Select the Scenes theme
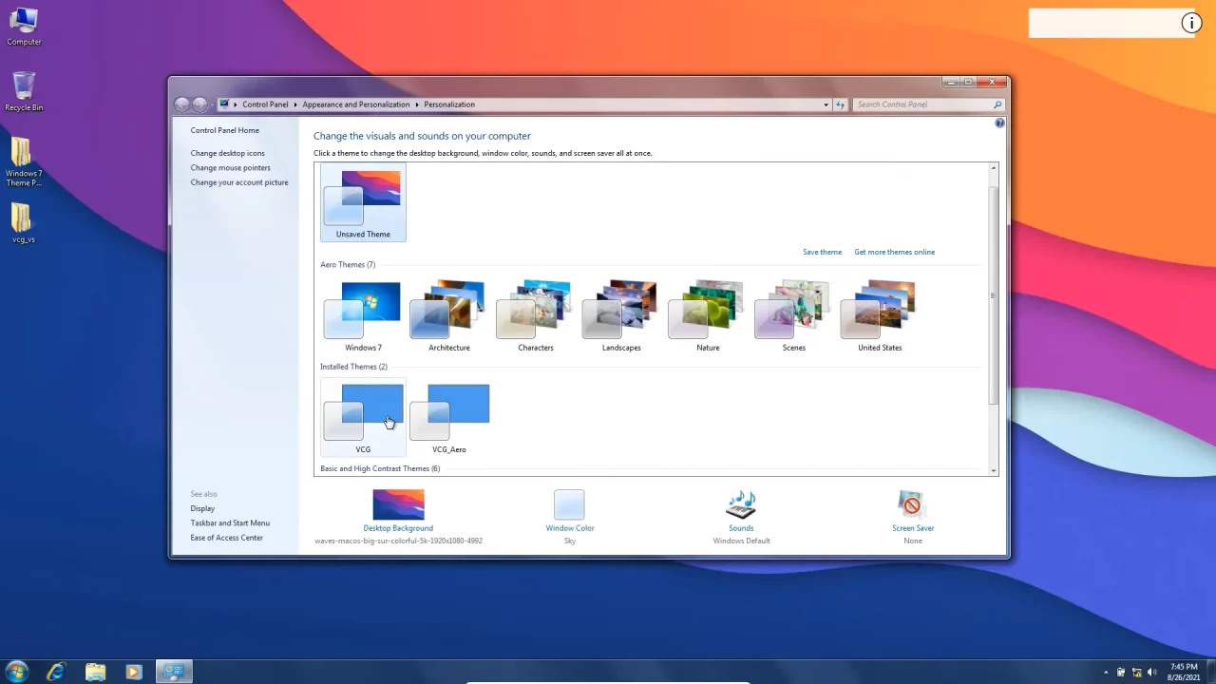Screen dimensions: 1216x684 coord(794,316)
